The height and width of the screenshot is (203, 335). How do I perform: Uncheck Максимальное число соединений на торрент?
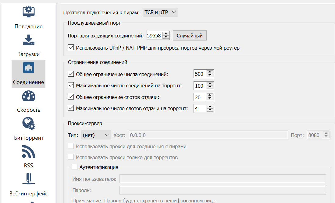point(71,86)
